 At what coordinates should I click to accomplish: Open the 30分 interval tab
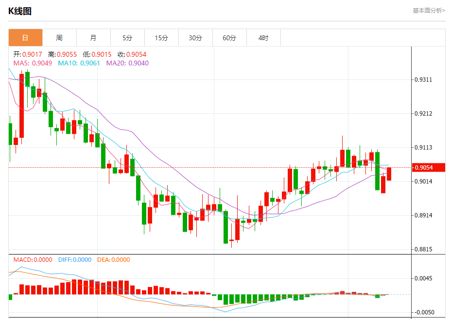tap(195, 38)
